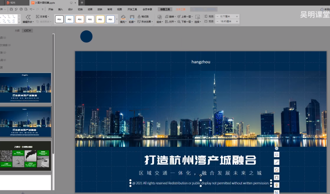330x194 pixels.
Task: Open the 形状效果 dropdown
Action: [x=145, y=22]
